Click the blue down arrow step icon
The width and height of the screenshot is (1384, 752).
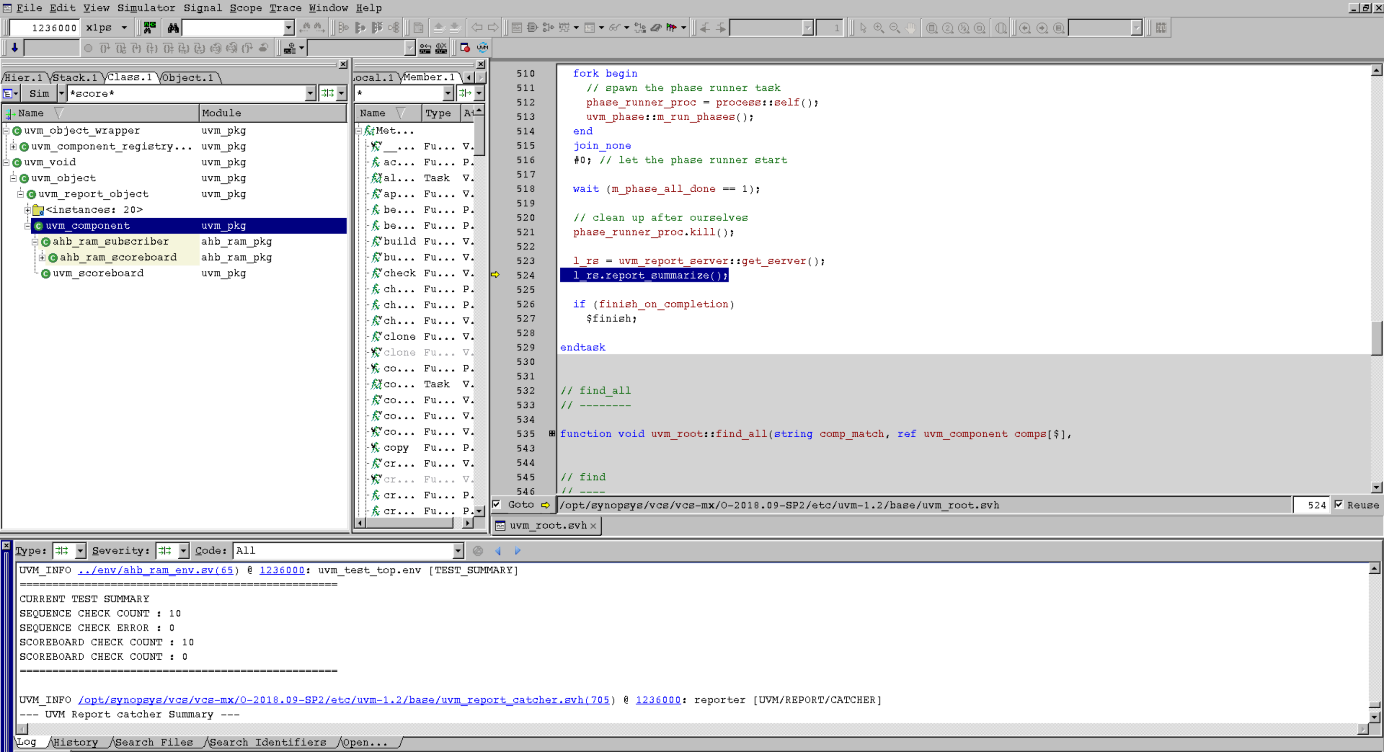[x=14, y=48]
